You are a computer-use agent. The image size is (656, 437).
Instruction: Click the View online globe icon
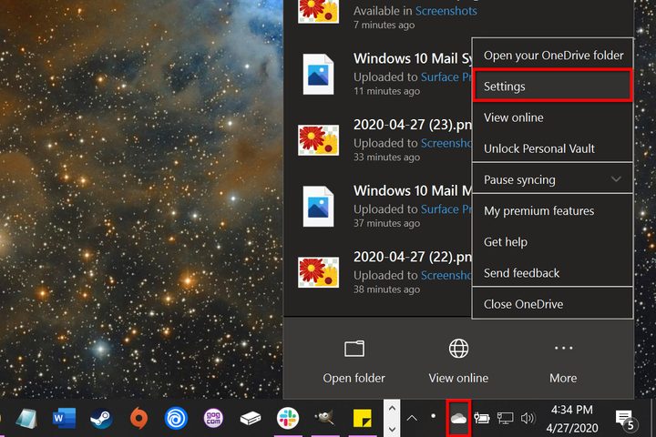point(458,349)
